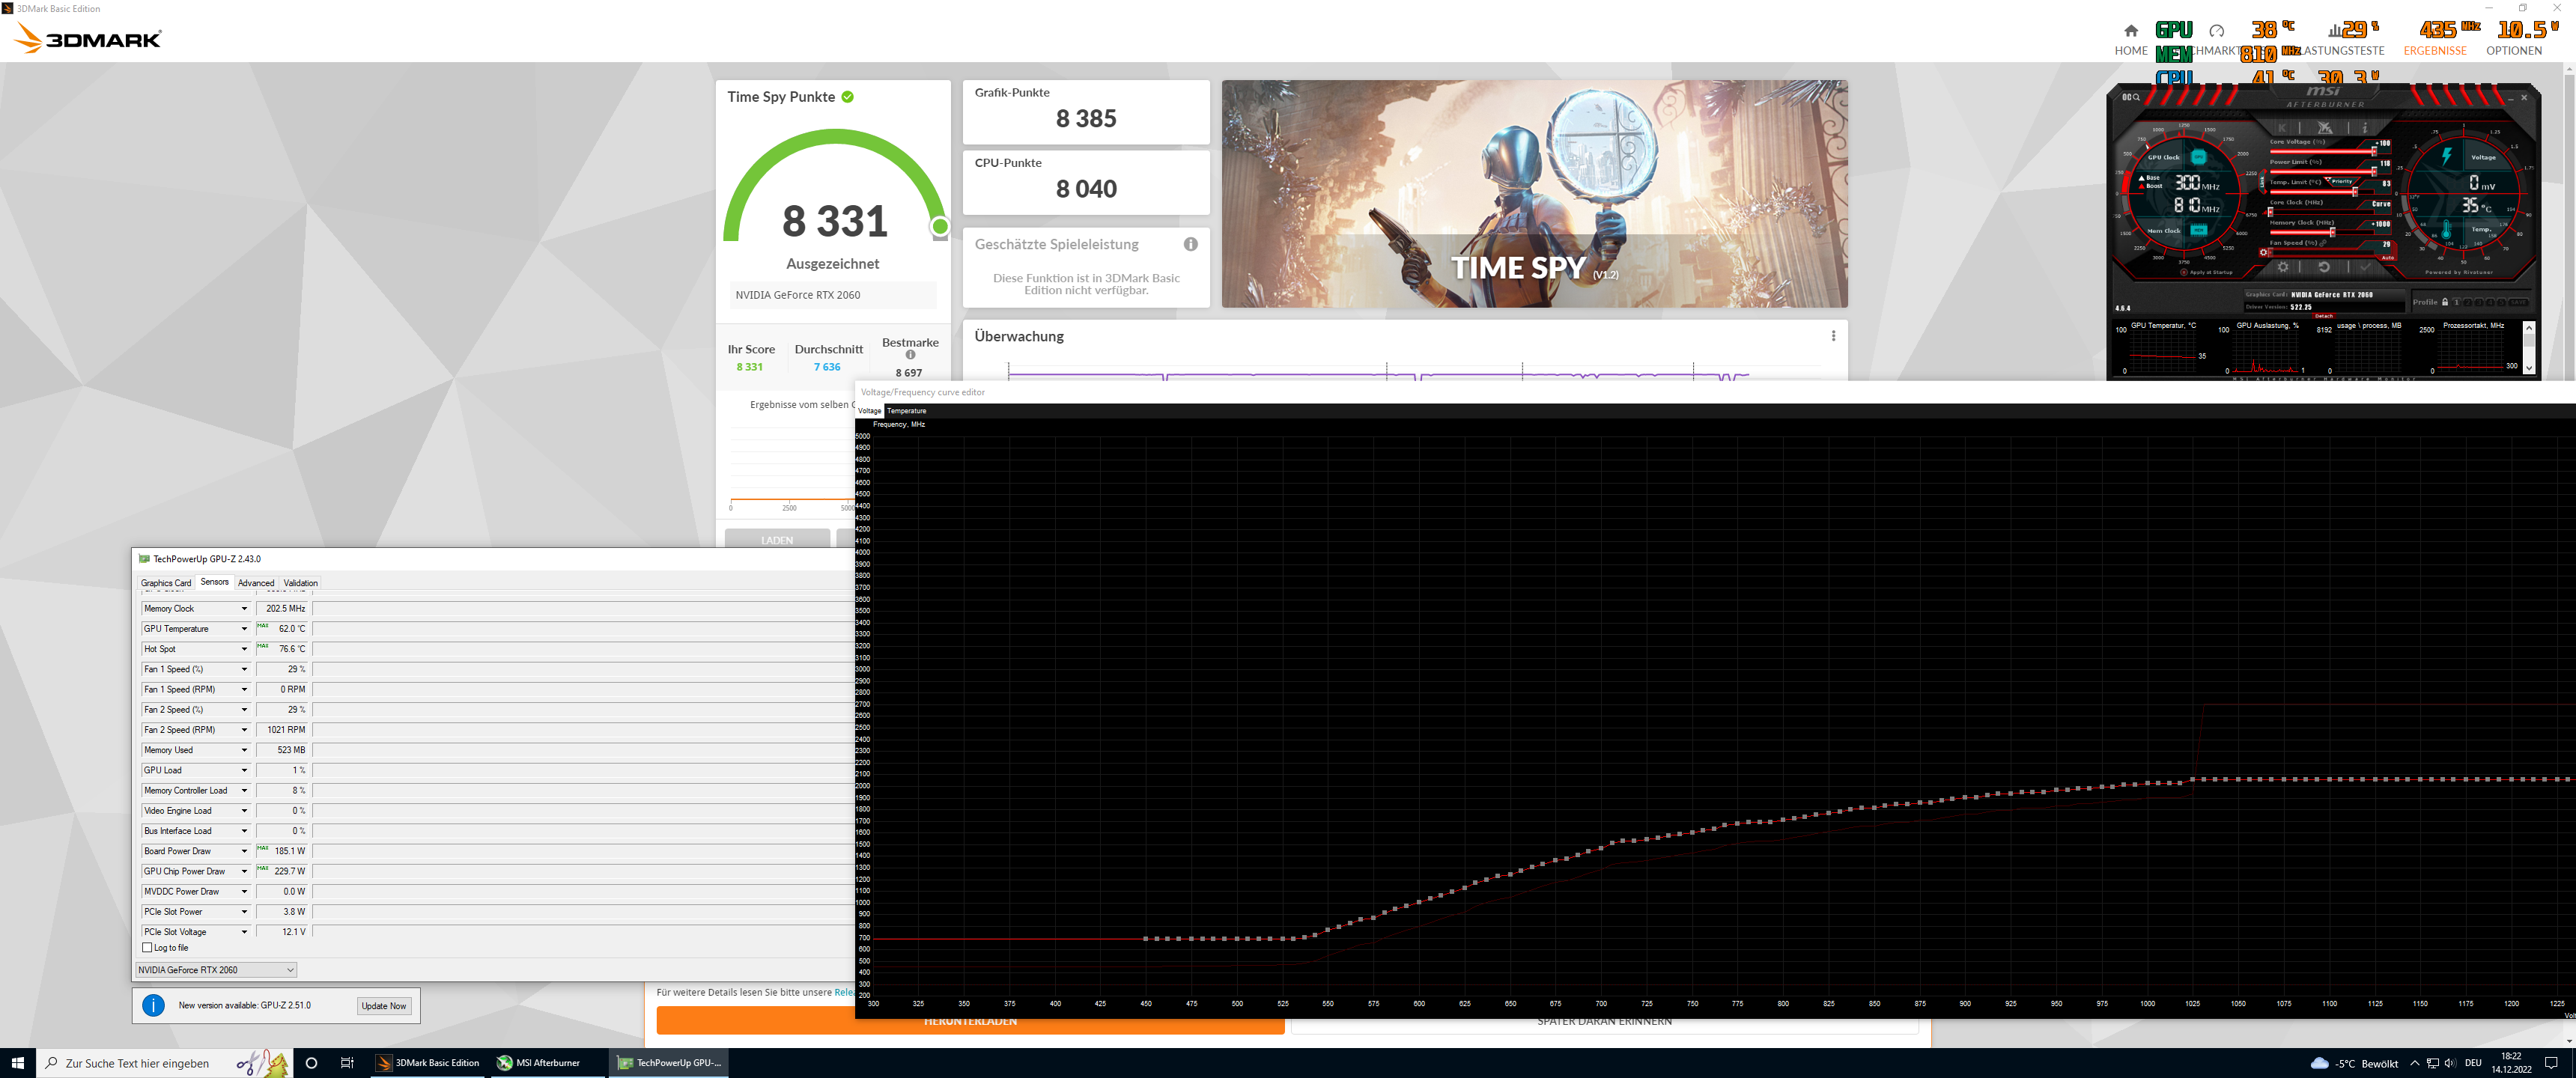Toggle Apply at Startup in Afterburner

[x=2184, y=272]
